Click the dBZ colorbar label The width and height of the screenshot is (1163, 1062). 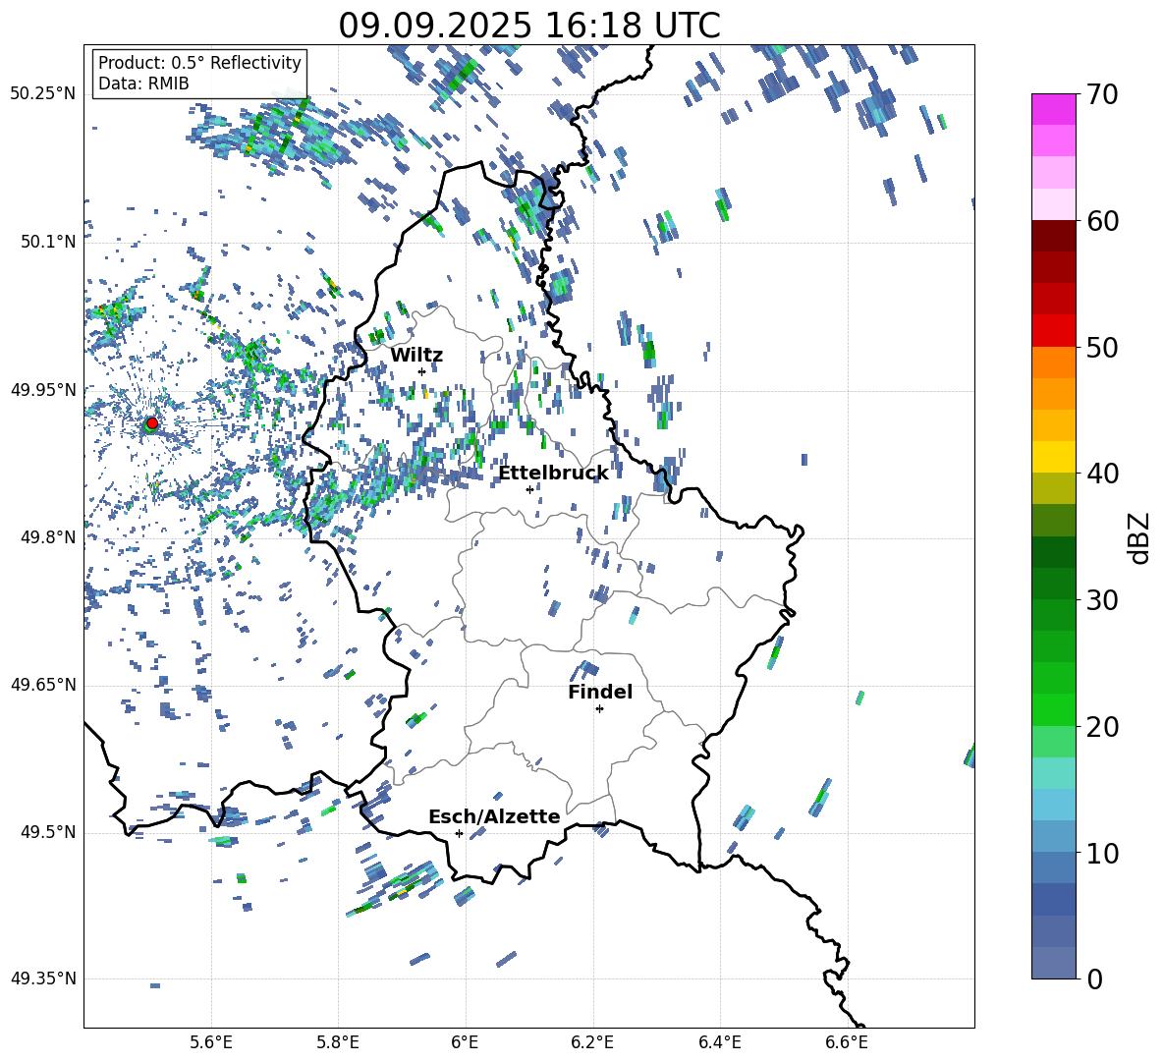(x=1139, y=537)
